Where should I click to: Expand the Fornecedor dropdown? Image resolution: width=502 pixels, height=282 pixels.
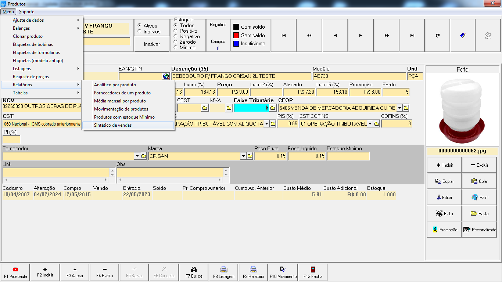pyautogui.click(x=137, y=156)
